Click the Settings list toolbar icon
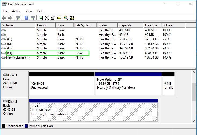Screen dimensions: 197x135 click(72, 18)
